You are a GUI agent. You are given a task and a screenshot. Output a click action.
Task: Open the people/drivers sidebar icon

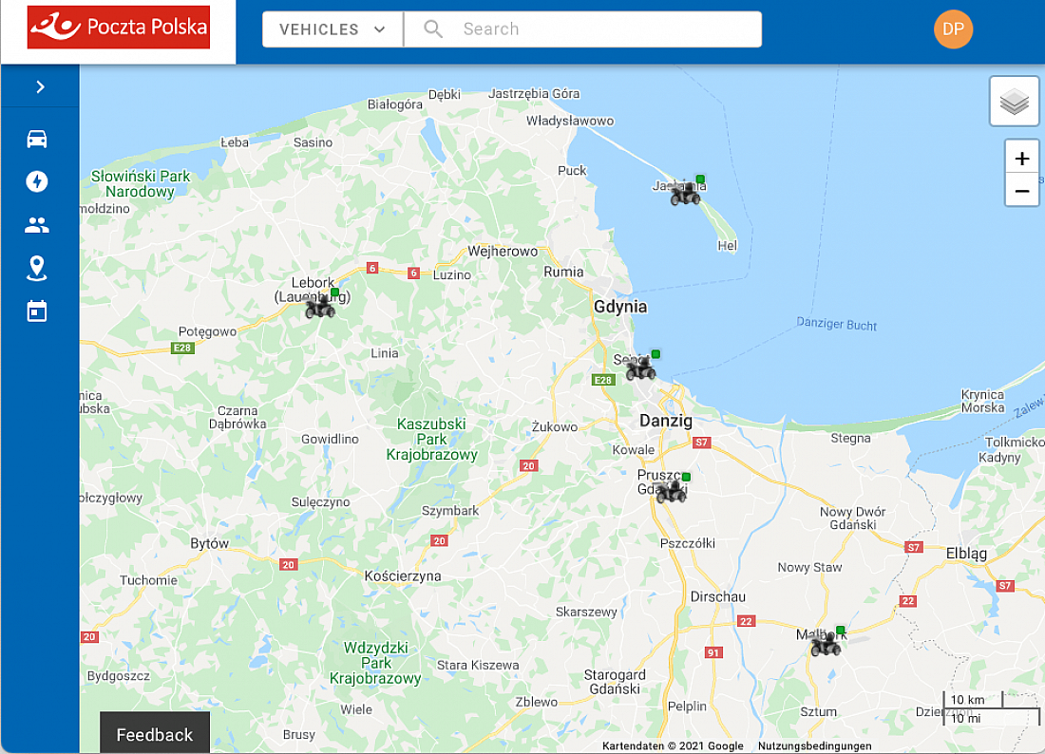[x=37, y=225]
